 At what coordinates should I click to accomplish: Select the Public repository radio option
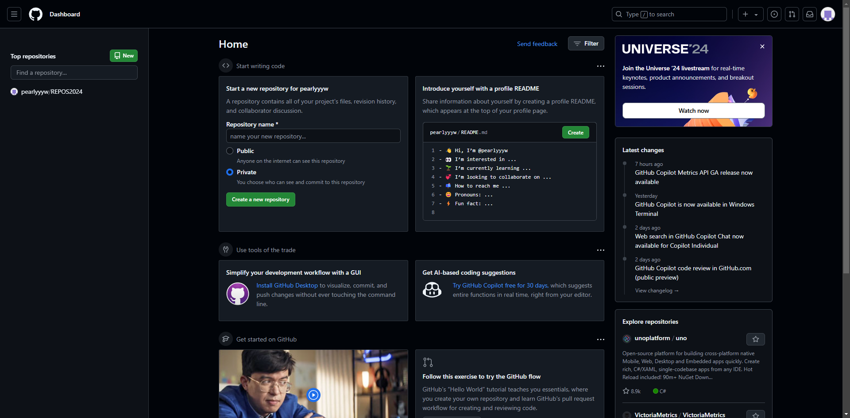[230, 151]
